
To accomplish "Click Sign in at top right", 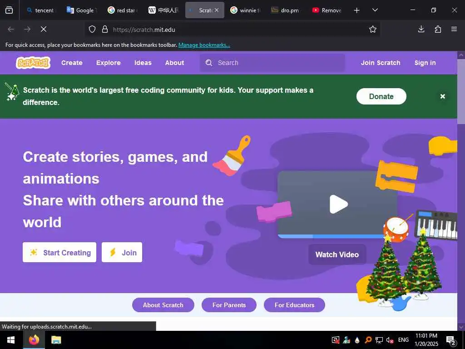I will click(x=425, y=63).
